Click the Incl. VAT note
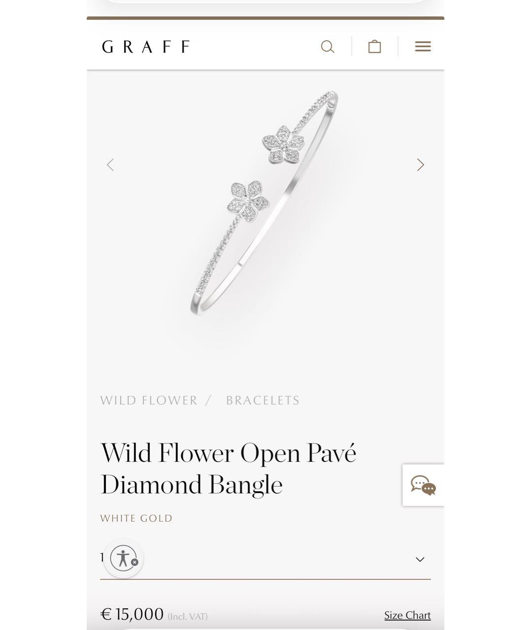The image size is (532, 630). 188,617
